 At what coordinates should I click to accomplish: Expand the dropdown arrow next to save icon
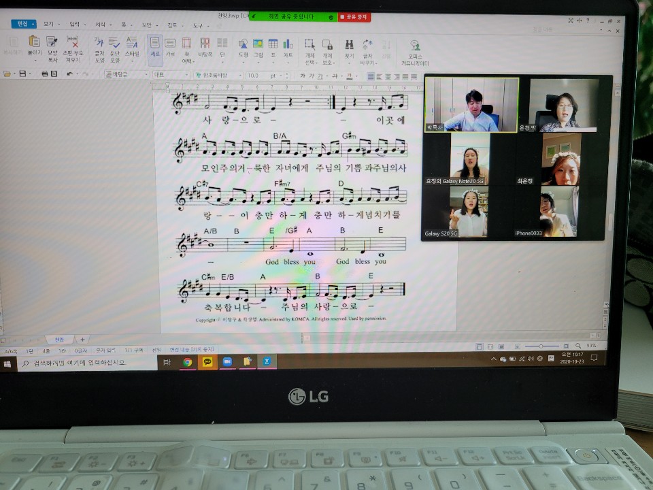pos(30,74)
